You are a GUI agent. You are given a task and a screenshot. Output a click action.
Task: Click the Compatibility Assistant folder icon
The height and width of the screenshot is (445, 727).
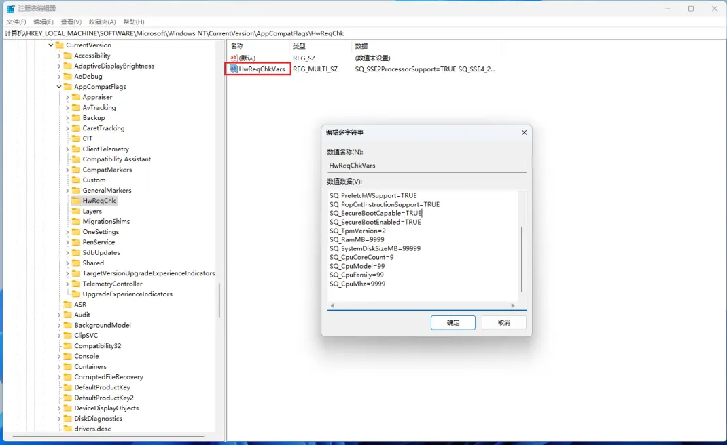coord(76,159)
